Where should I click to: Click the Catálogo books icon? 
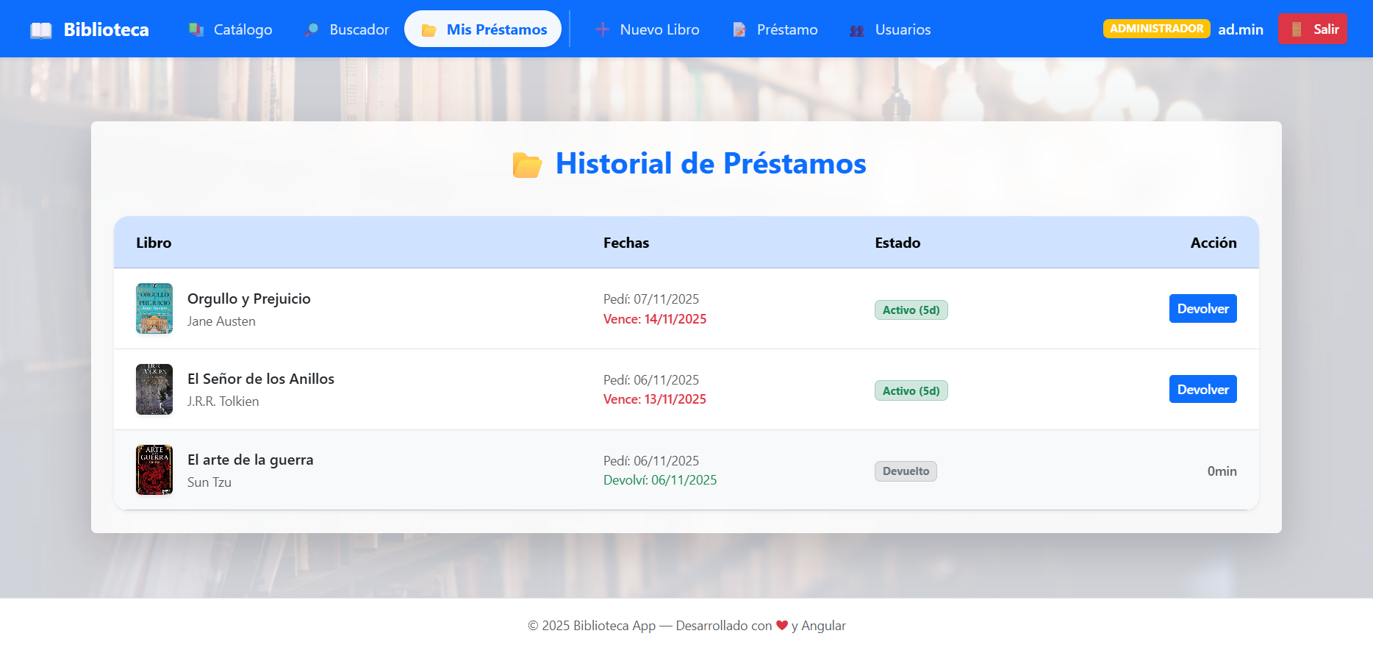click(196, 29)
